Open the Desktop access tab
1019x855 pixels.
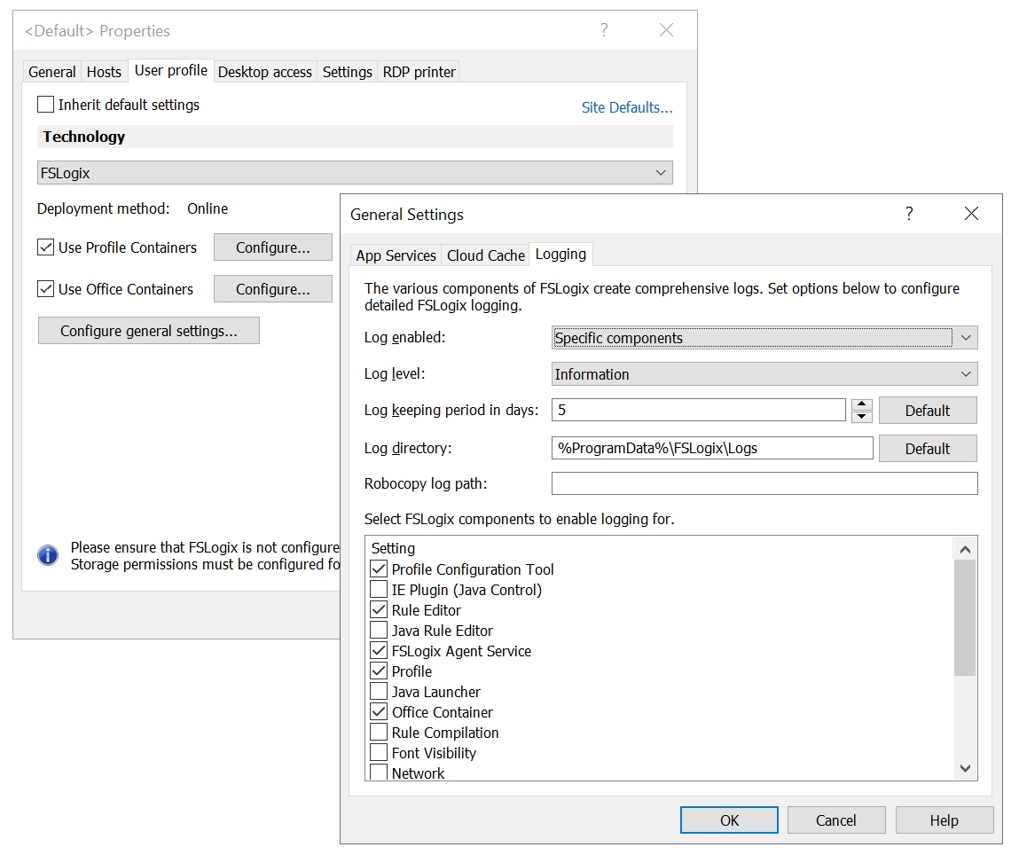[264, 72]
